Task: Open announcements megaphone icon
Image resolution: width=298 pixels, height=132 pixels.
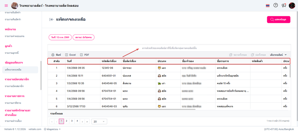Action: tap(284, 5)
